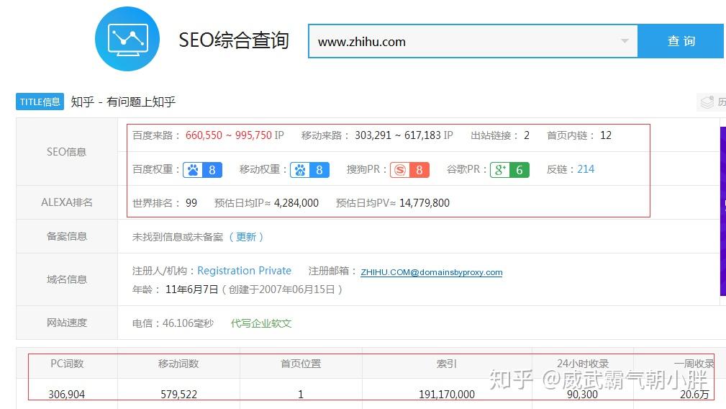Click the SEO综合查询 monitor logo icon
Viewport: 726px width, 409px height.
point(127,39)
